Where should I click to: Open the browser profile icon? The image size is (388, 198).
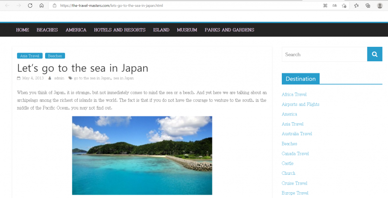pyautogui.click(x=380, y=5)
